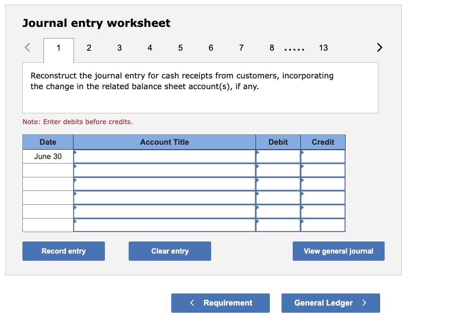Image resolution: width=468 pixels, height=319 pixels.
Task: Select journal entry tab 1
Action: (x=58, y=48)
